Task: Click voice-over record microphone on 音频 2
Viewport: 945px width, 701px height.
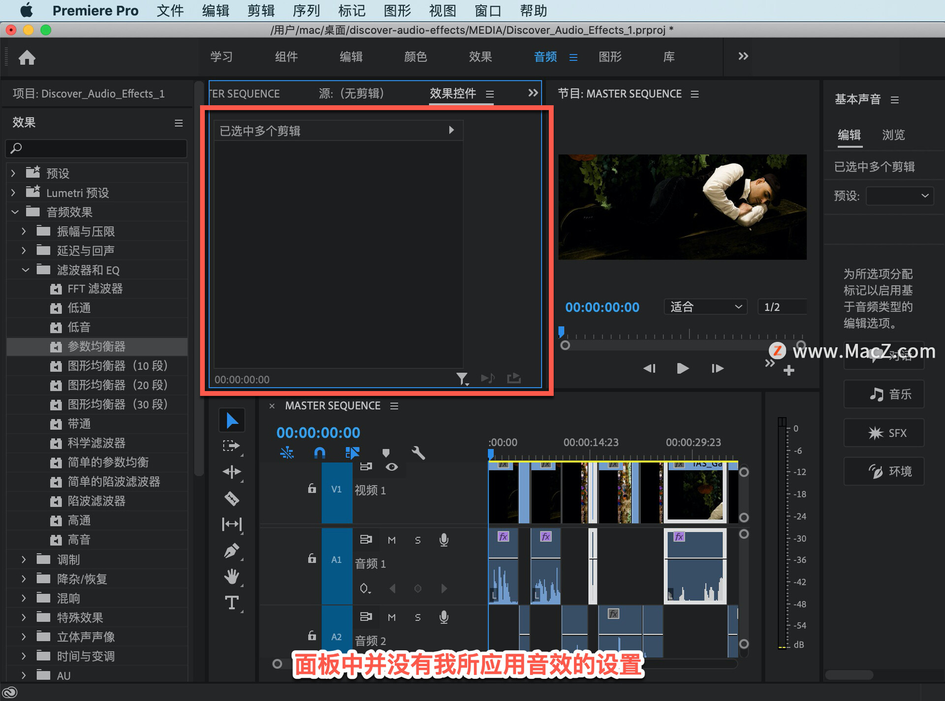Action: point(443,617)
